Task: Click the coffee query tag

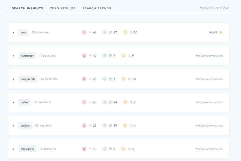Action: click(x=24, y=102)
